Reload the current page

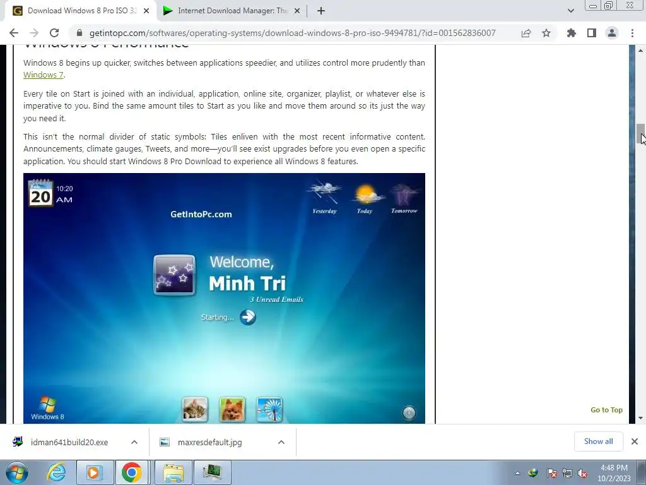(54, 33)
